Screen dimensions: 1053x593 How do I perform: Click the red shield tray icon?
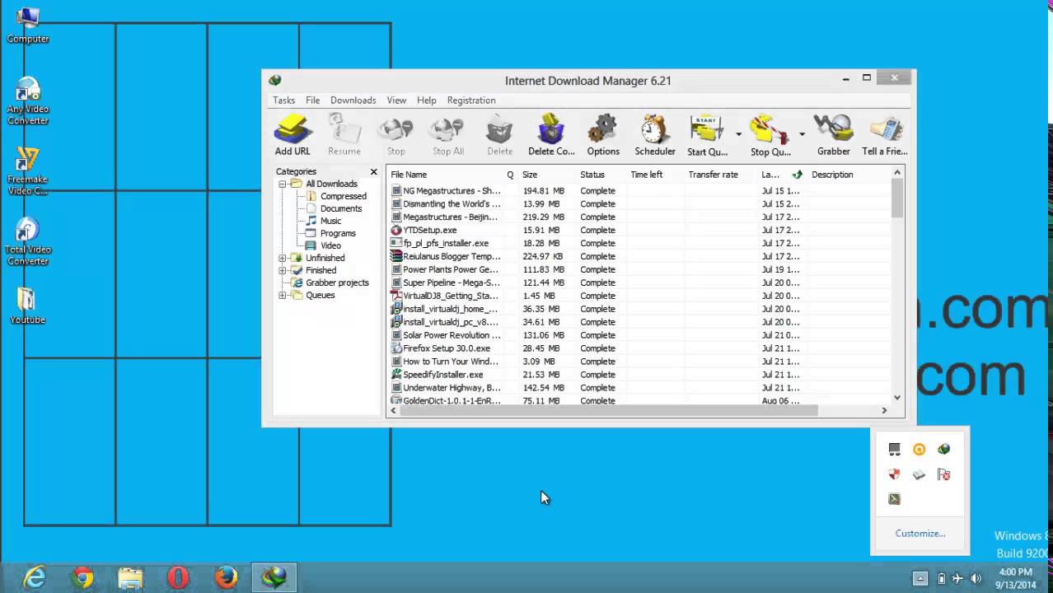[895, 474]
